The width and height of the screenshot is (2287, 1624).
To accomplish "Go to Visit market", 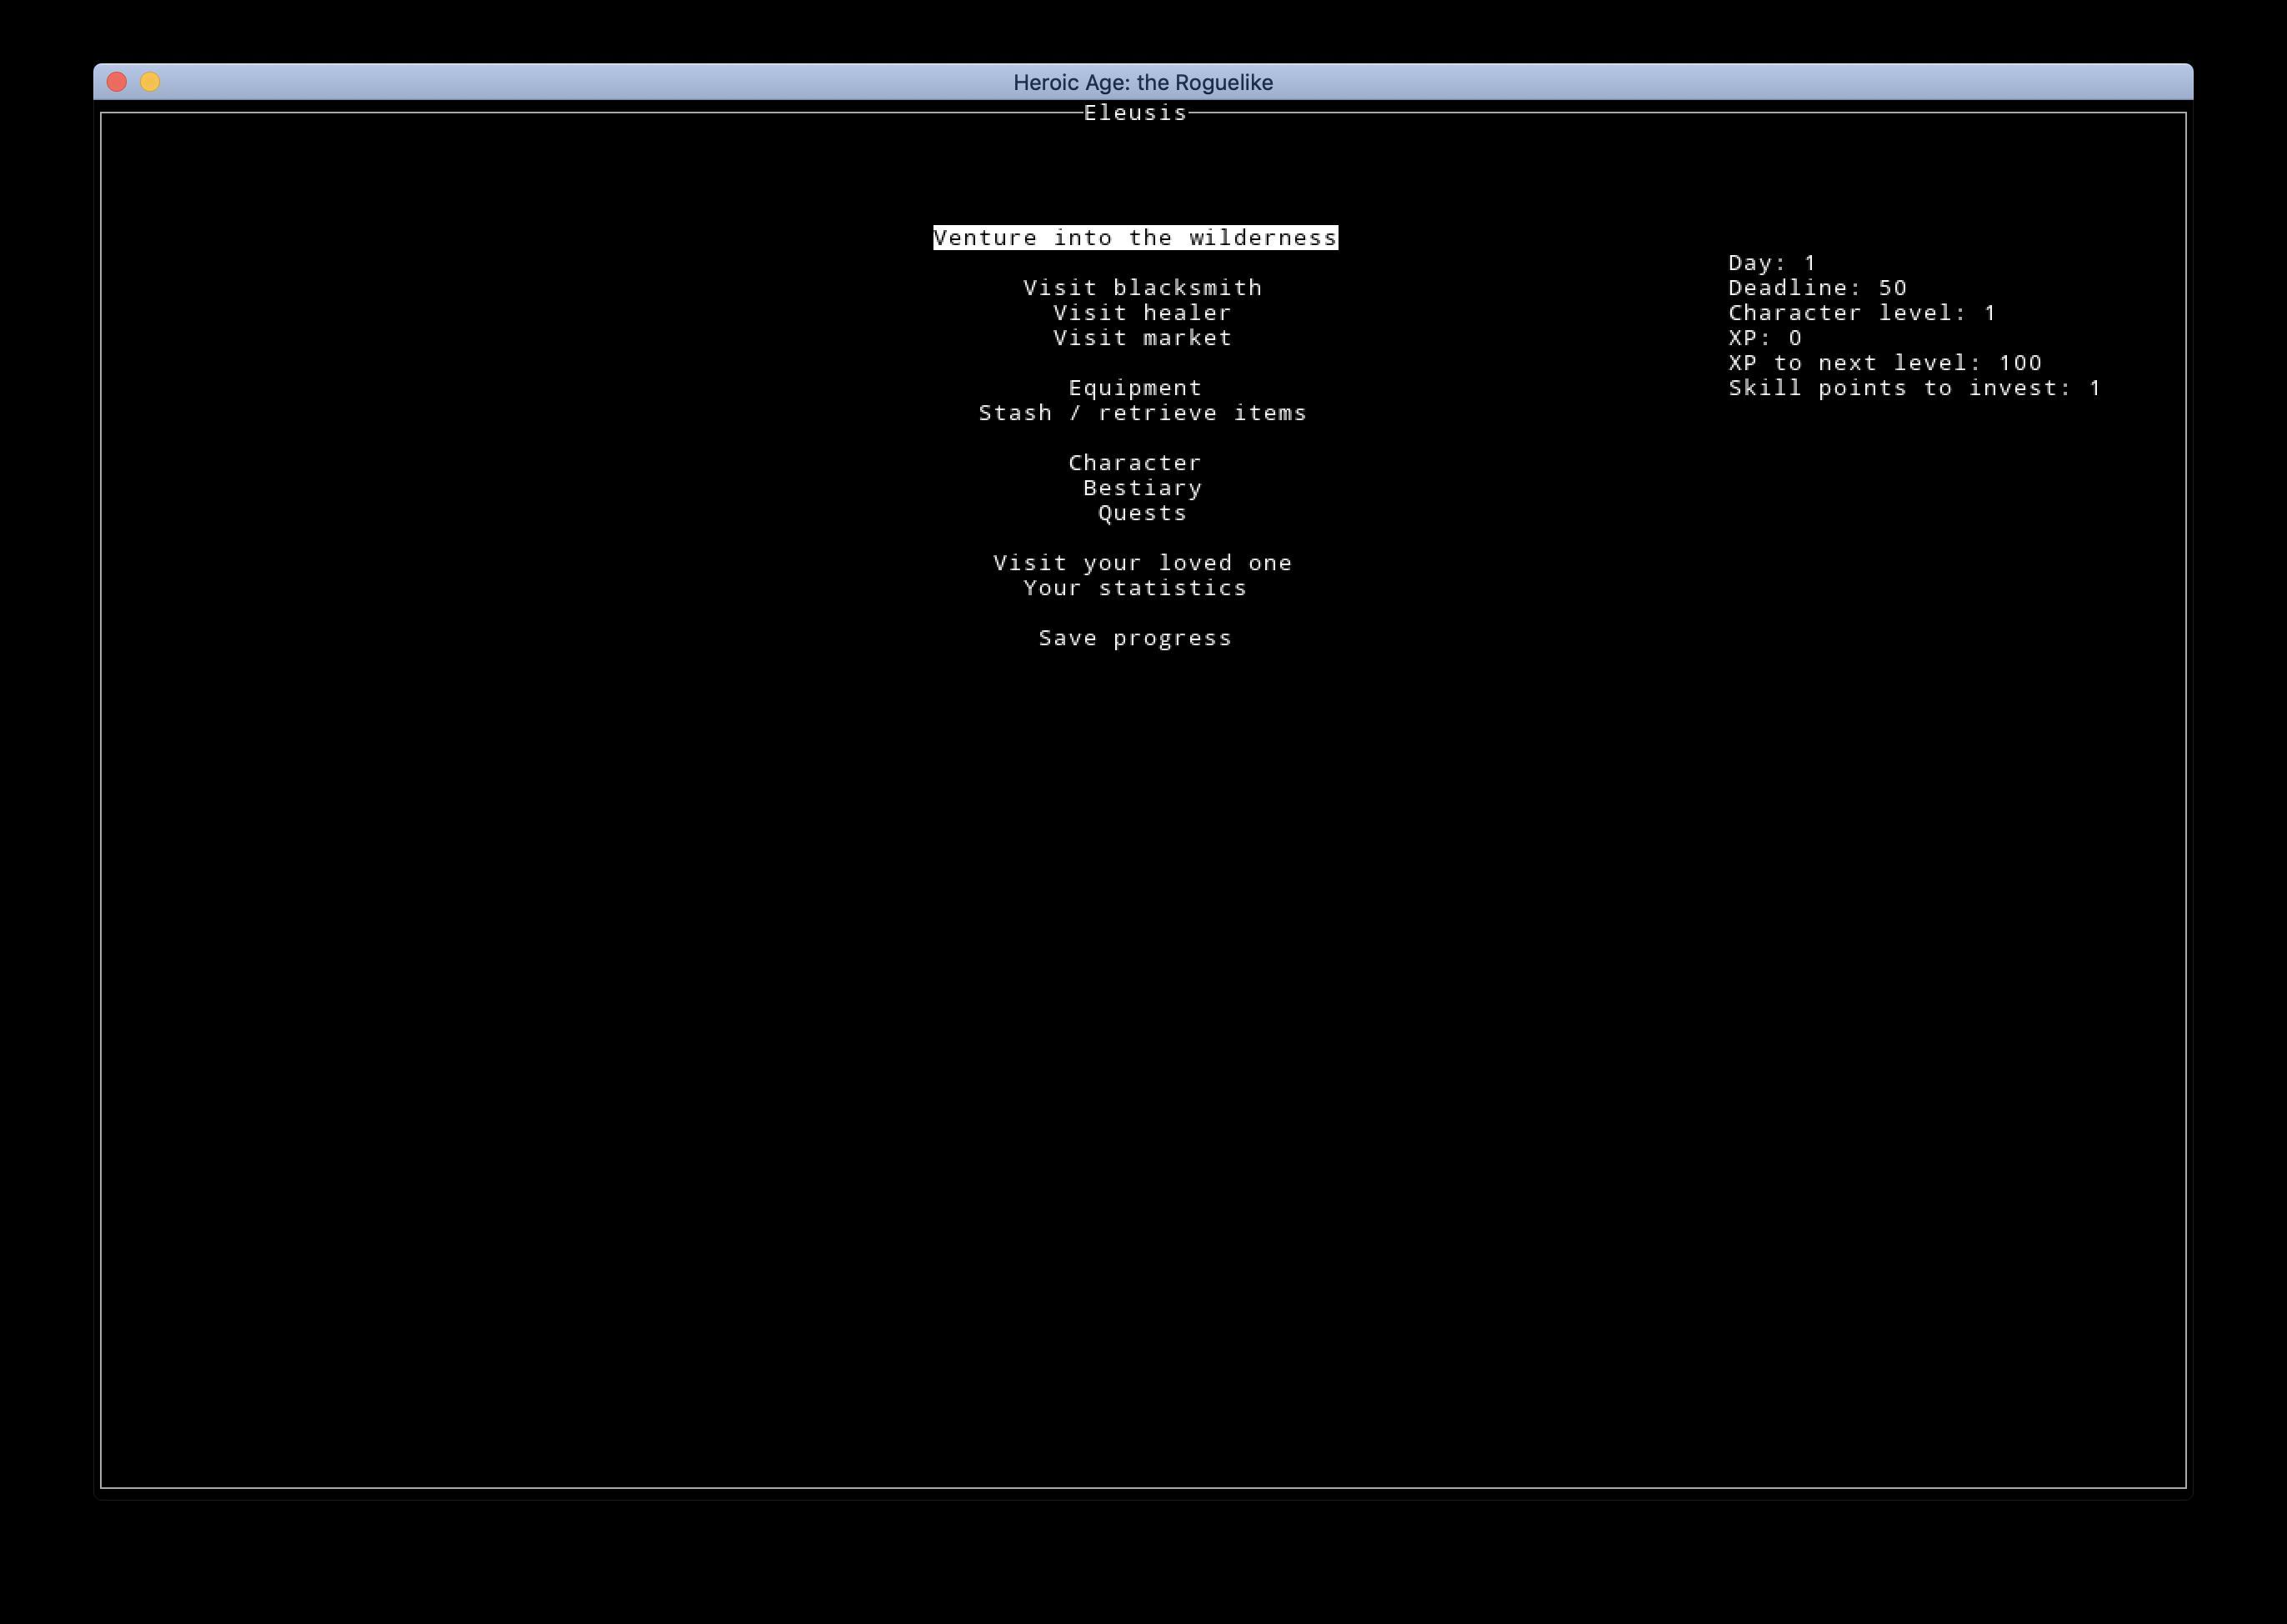I will 1143,337.
